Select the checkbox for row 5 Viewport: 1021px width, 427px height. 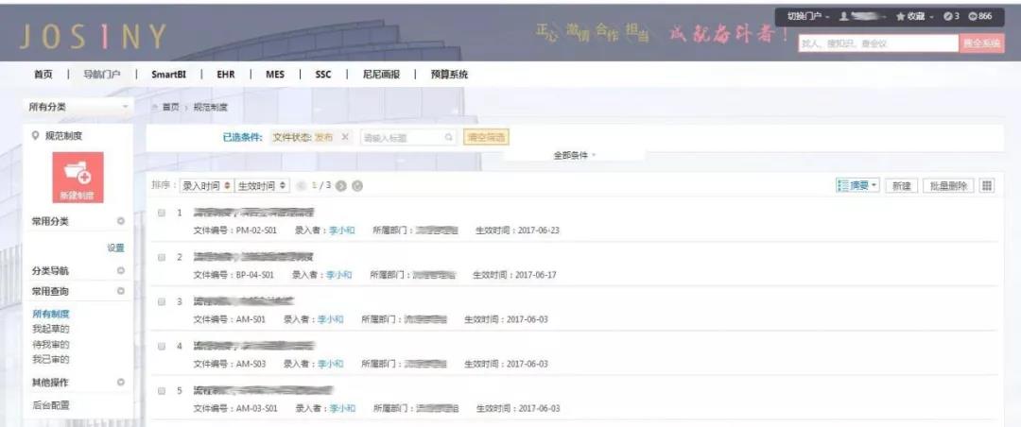point(162,391)
